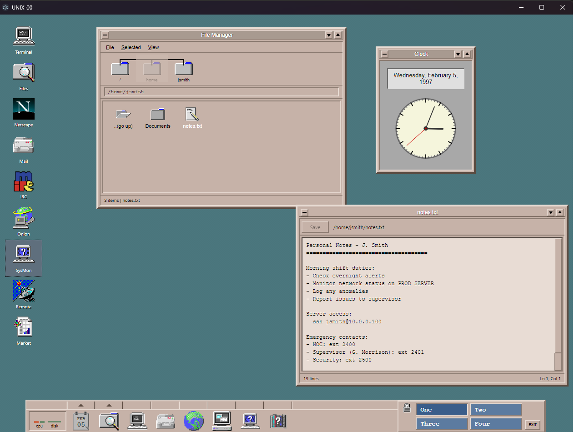This screenshot has width=574, height=432.
Task: Launch the Onion browser icon
Action: tap(23, 218)
